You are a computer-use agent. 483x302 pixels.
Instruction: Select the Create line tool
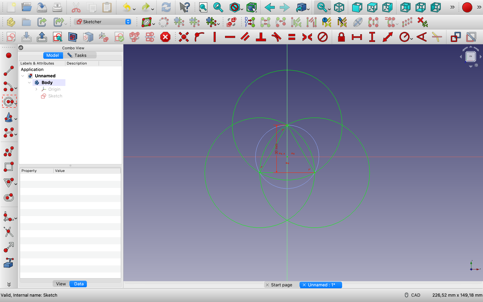click(x=9, y=71)
